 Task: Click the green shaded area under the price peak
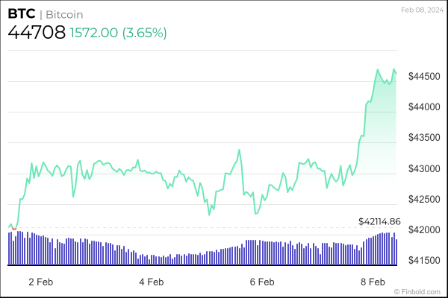coord(382,149)
